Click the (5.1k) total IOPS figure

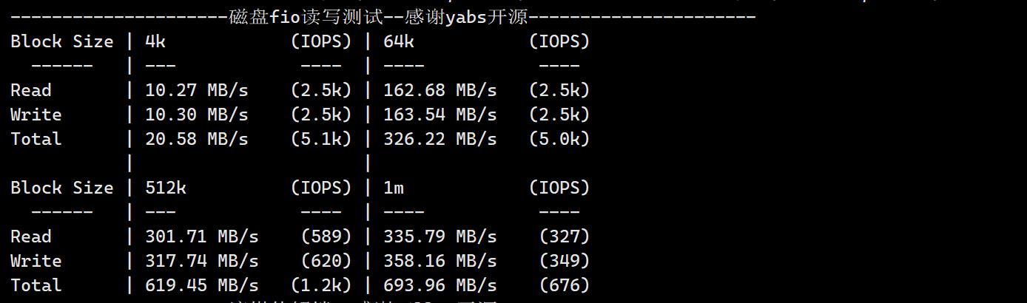coord(321,139)
